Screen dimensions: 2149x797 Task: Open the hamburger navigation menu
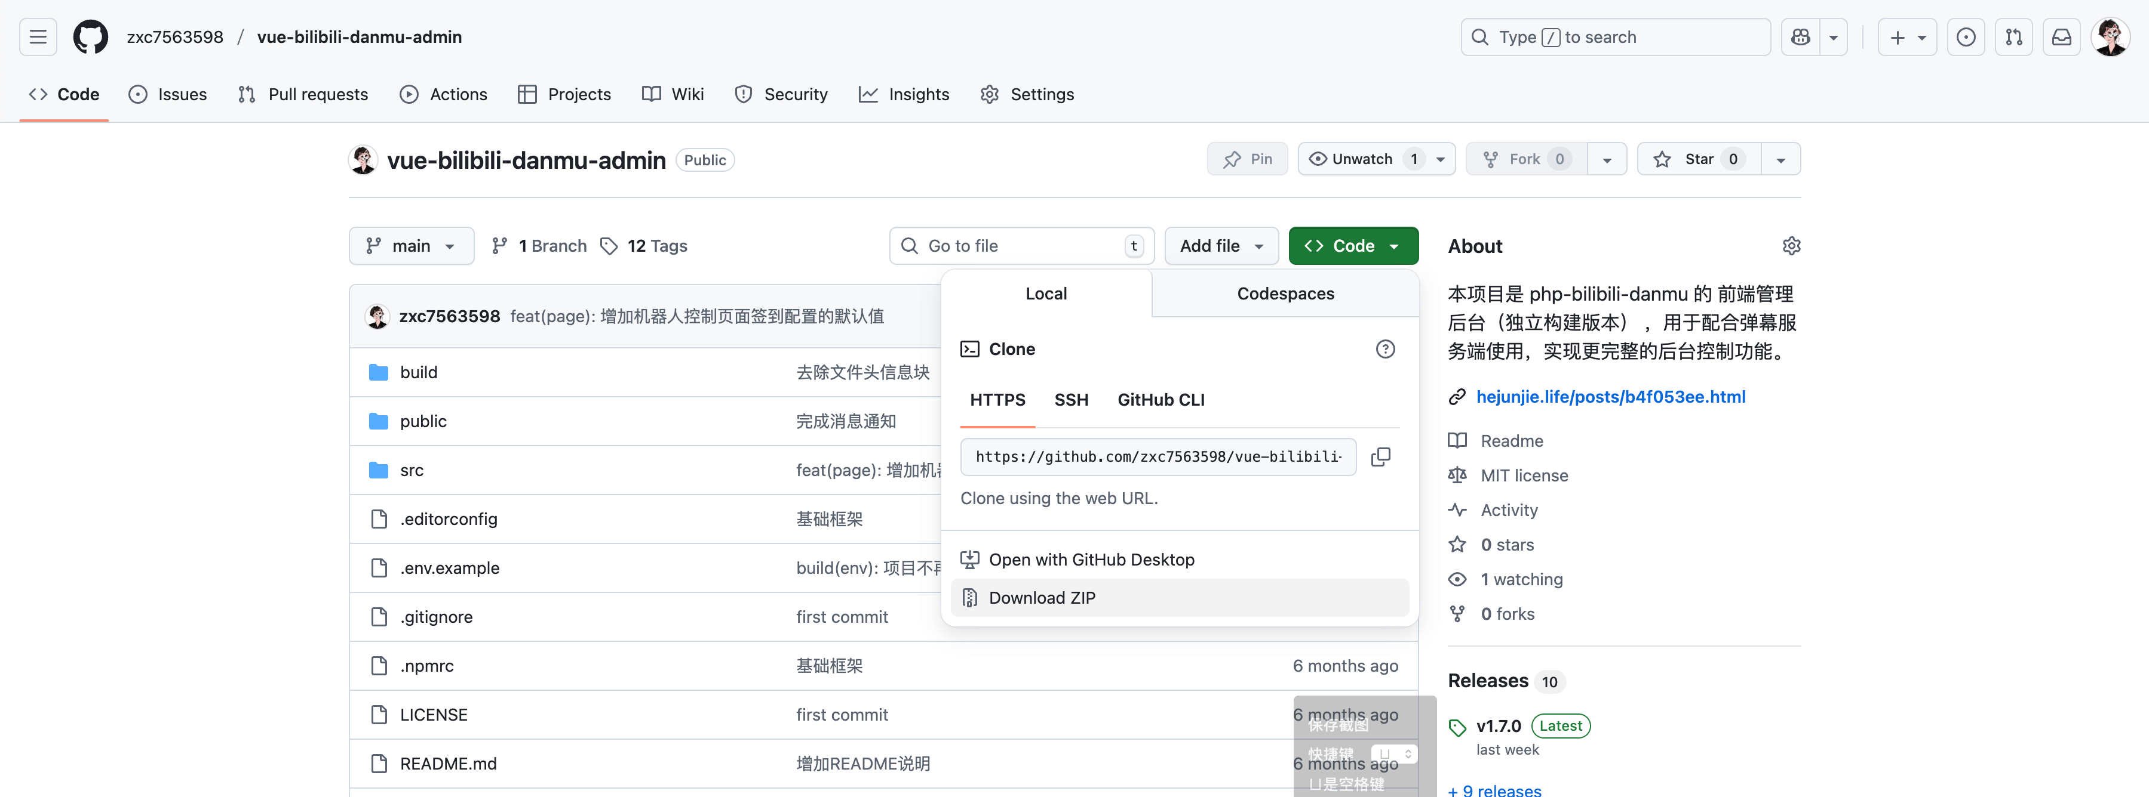pyautogui.click(x=38, y=36)
